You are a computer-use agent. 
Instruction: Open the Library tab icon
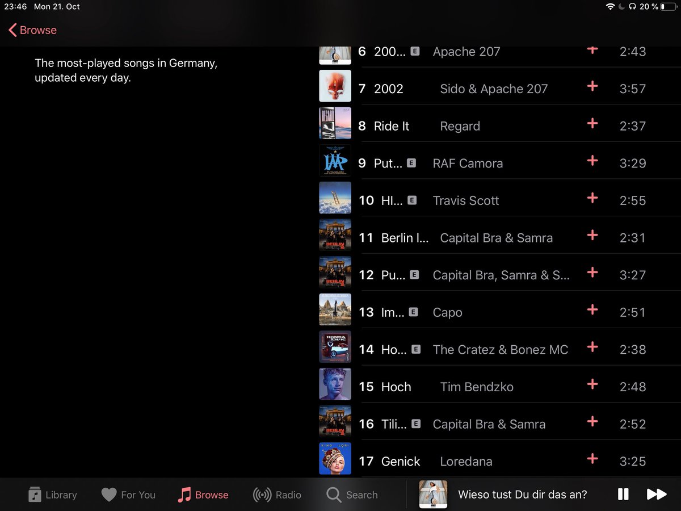pos(34,494)
